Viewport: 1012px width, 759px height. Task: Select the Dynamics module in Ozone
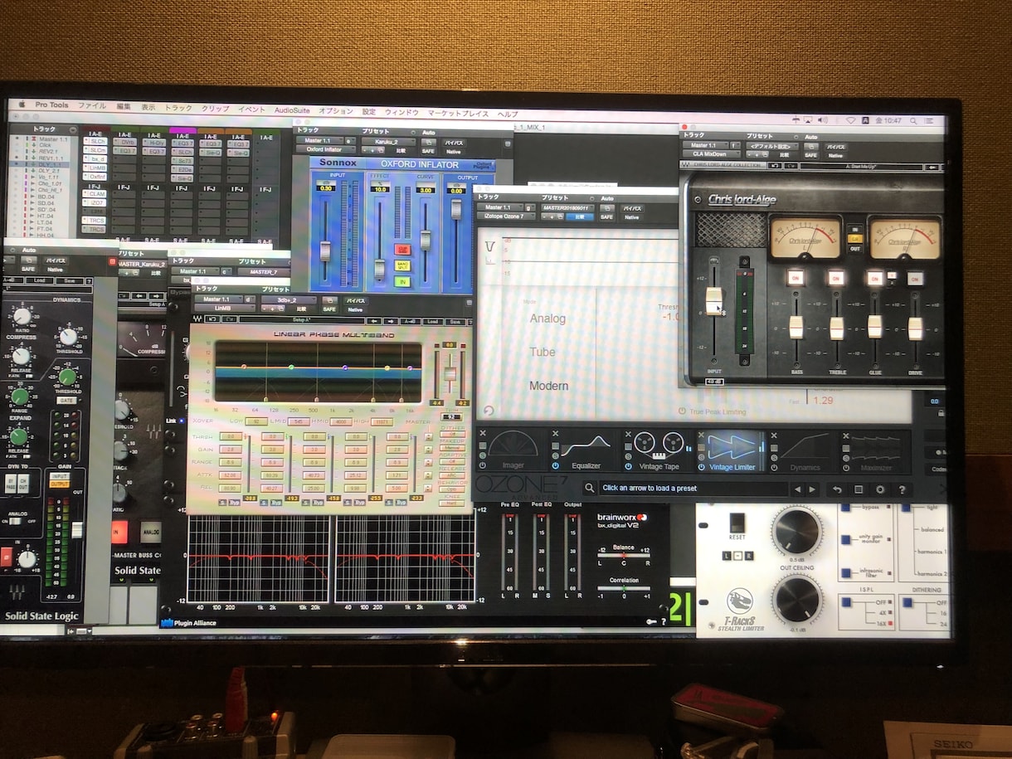pyautogui.click(x=805, y=451)
